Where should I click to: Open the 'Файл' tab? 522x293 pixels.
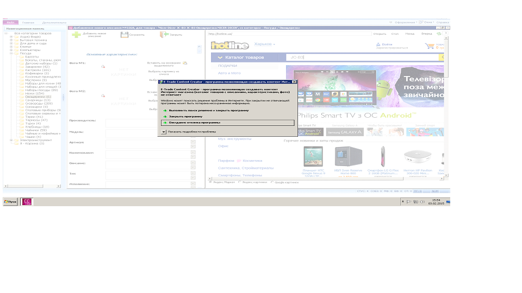point(10,22)
